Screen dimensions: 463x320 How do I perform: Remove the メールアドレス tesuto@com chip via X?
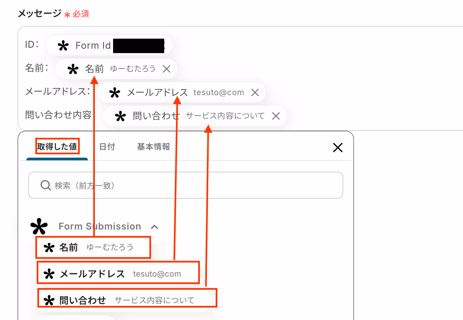pos(255,92)
